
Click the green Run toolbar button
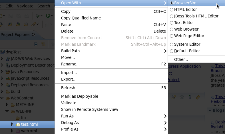48,15
